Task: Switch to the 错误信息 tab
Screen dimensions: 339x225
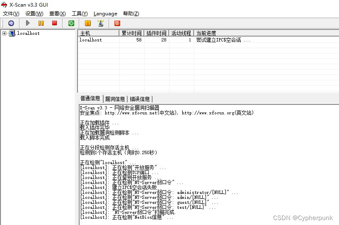Action: 140,99
